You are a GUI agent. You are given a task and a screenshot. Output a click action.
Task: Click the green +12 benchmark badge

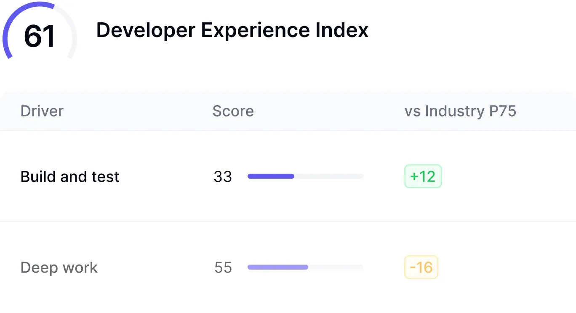423,176
